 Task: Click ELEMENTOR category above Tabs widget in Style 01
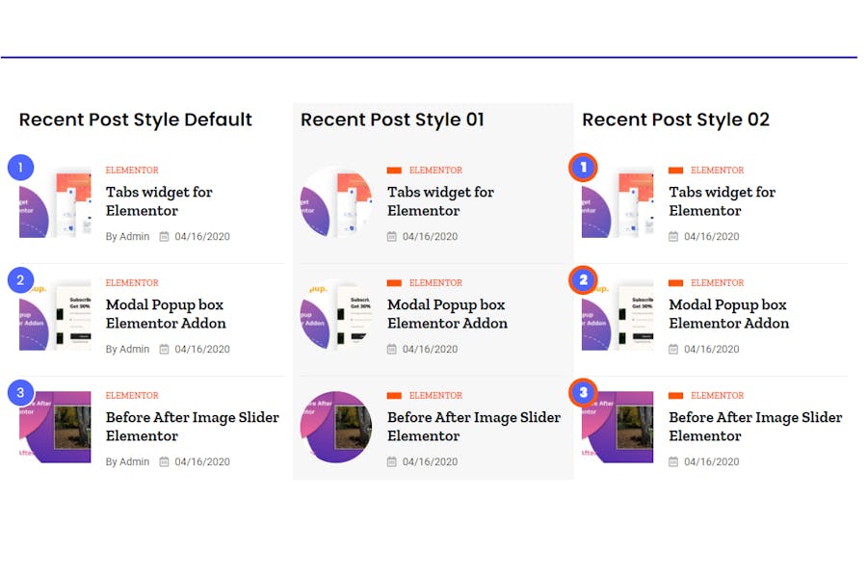(435, 171)
